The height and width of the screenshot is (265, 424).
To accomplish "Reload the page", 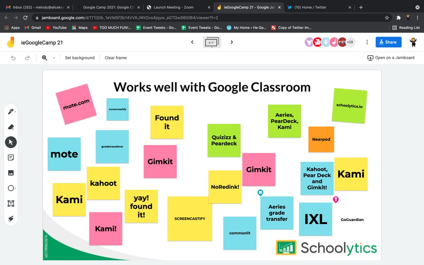I will click(25, 17).
